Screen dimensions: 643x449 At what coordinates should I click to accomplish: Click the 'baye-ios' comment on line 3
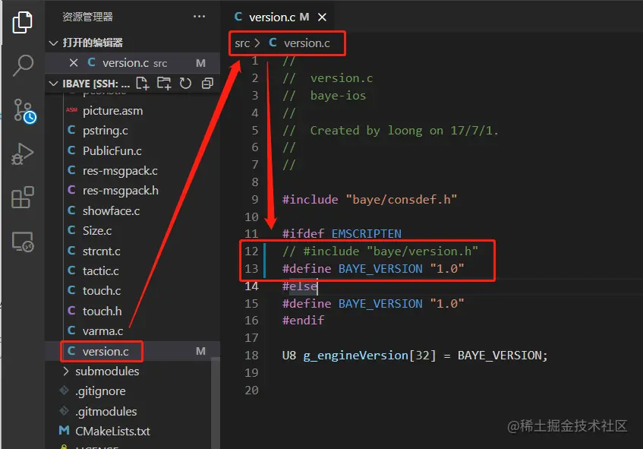coord(338,96)
